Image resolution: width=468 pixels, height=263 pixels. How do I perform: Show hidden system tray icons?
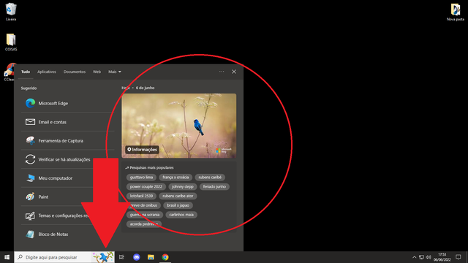tap(415, 257)
